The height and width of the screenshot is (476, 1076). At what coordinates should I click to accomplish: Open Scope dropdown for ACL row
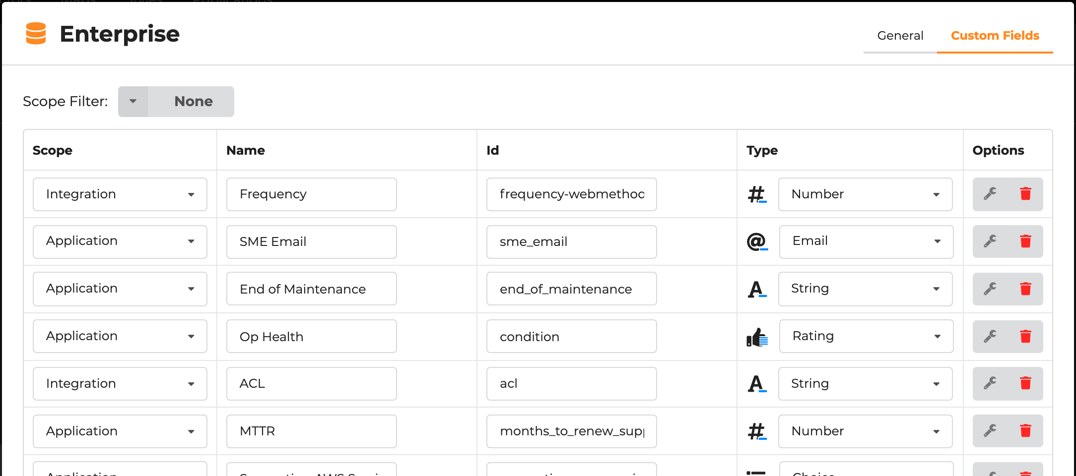coord(120,384)
